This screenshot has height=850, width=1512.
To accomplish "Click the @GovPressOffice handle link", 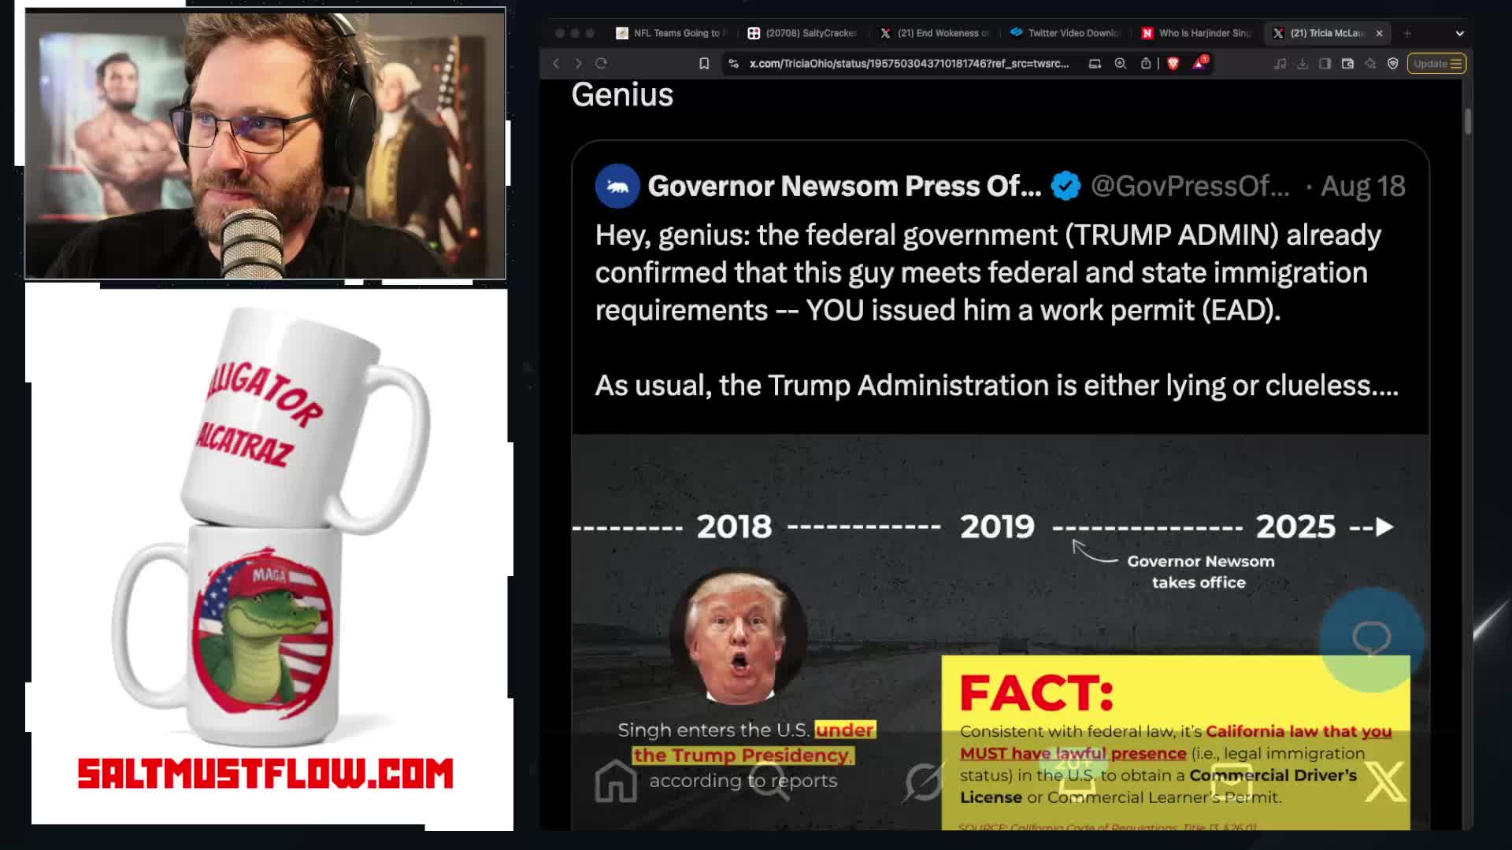I will click(1190, 187).
